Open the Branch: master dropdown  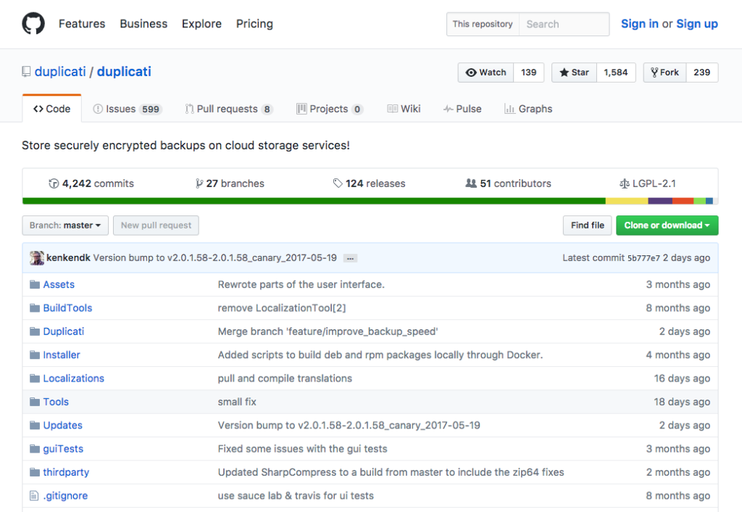click(x=65, y=226)
